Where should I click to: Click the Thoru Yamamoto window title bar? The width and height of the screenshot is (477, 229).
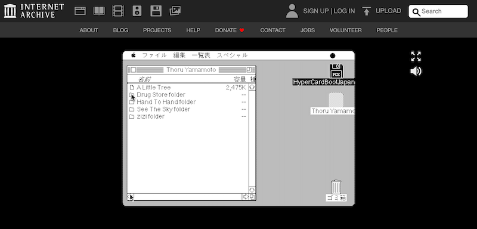coord(191,70)
